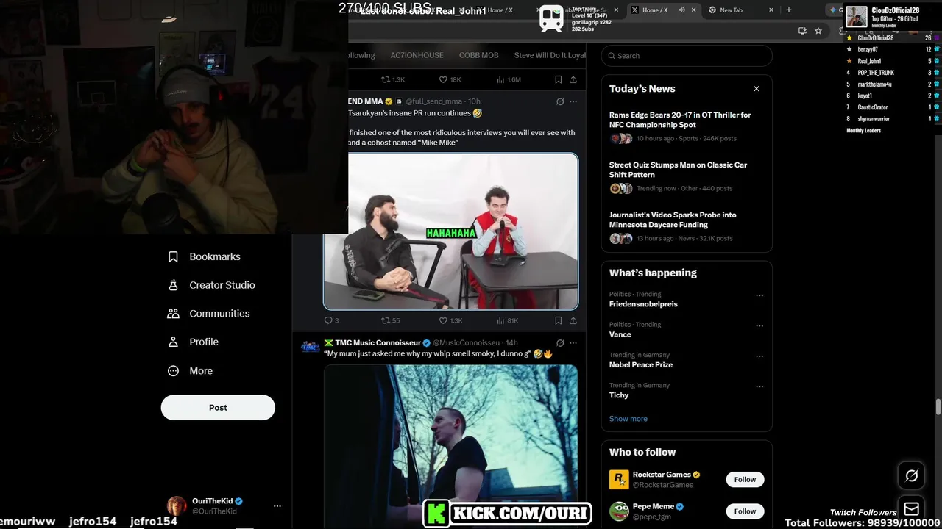Follow Rockstar Games
The image size is (942, 529).
coord(745,480)
